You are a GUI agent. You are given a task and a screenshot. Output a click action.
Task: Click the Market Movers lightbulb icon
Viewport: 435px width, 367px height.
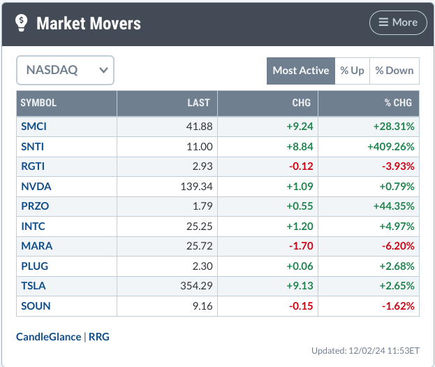tap(22, 23)
